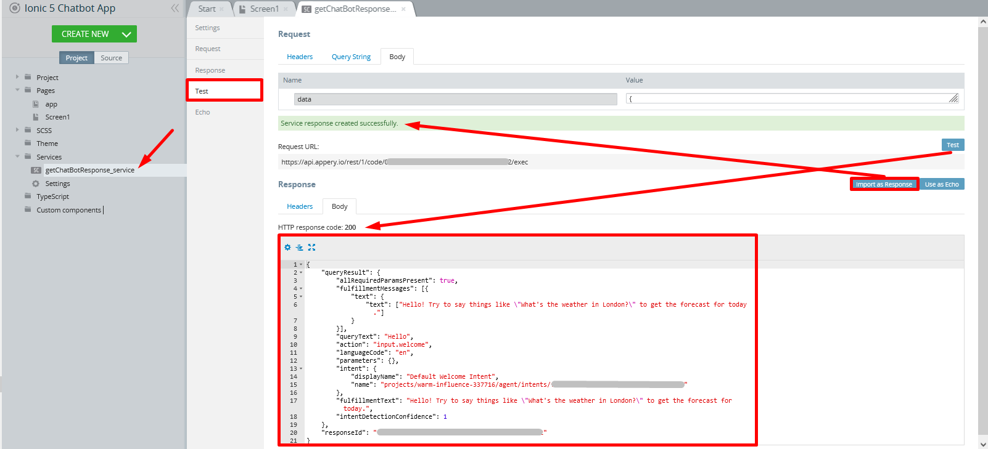This screenshot has height=449, width=988.
Task: Open the CREATE NEW dropdown arrow
Action: click(126, 34)
